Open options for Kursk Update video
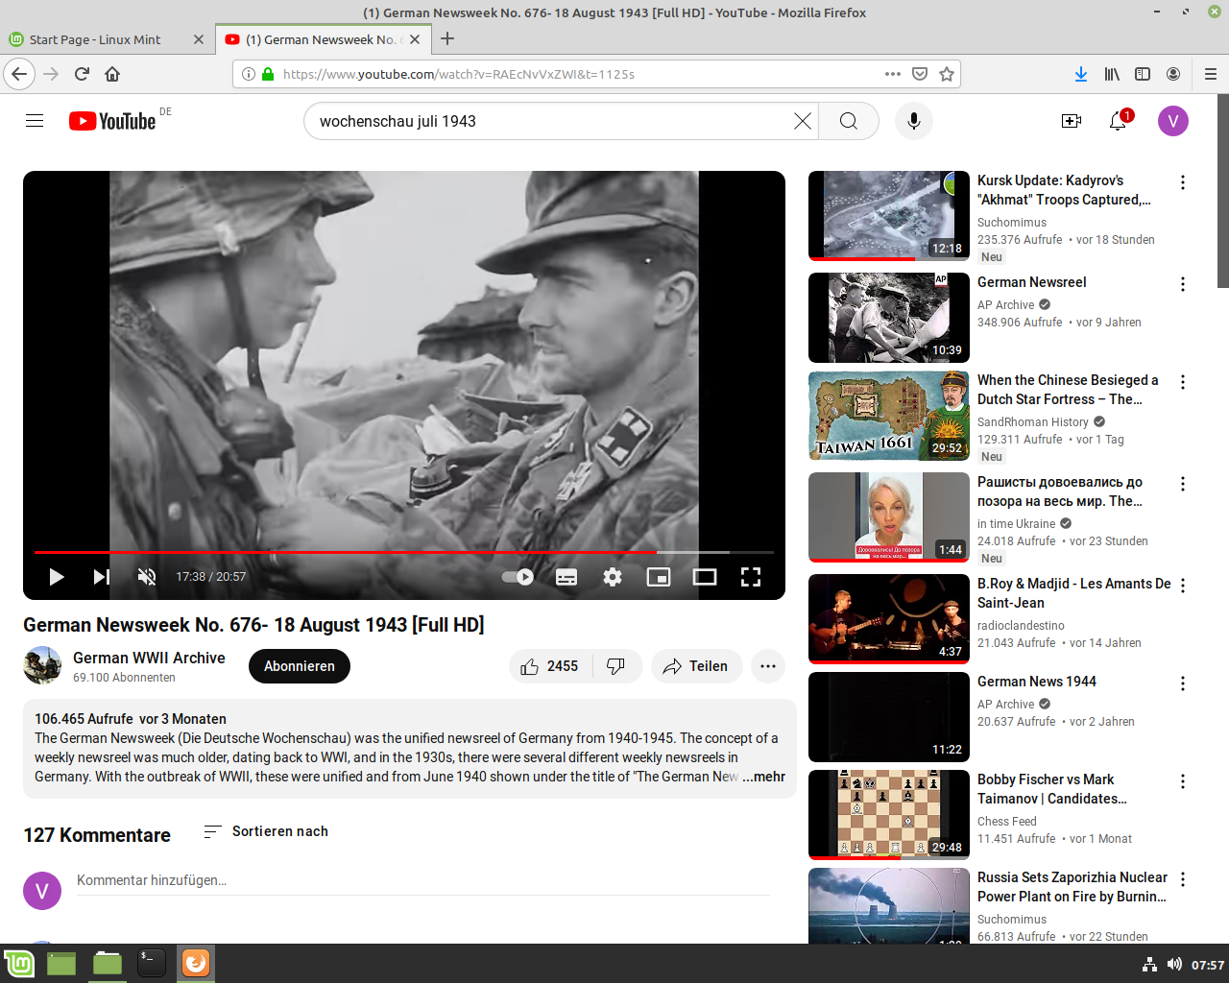 coord(1183,182)
